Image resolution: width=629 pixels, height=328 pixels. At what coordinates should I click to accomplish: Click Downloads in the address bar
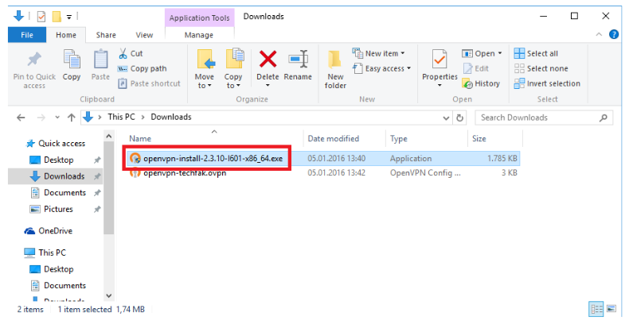pyautogui.click(x=171, y=117)
